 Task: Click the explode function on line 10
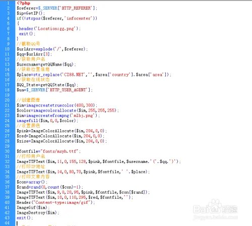pyautogui.click(x=44, y=49)
